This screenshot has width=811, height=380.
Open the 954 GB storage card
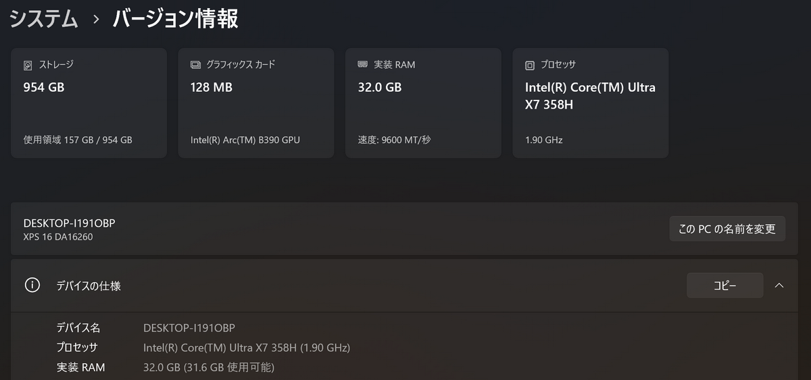click(x=89, y=103)
